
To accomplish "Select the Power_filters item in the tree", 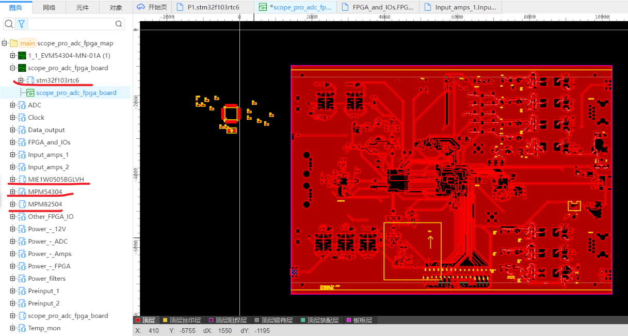I will point(46,279).
